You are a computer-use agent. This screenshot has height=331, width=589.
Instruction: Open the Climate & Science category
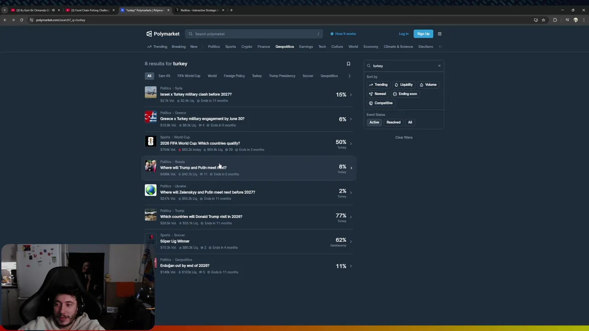coord(398,46)
